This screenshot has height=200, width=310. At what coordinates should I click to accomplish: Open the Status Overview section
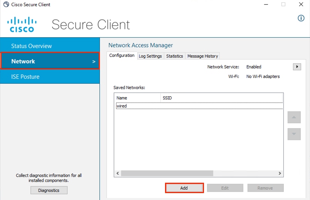[50, 46]
